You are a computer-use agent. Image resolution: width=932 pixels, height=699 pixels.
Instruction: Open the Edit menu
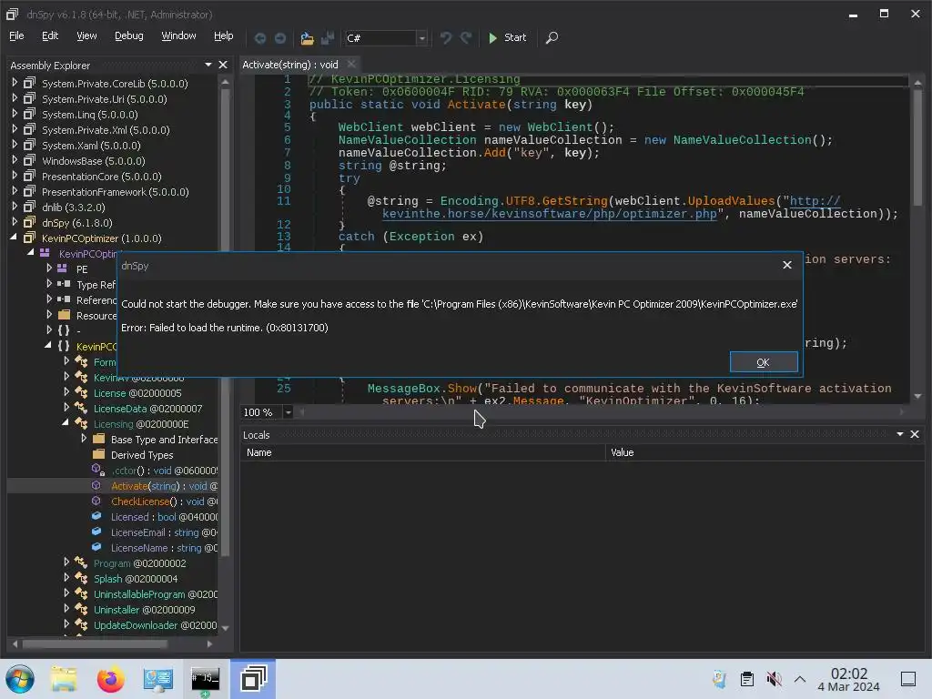(x=50, y=36)
